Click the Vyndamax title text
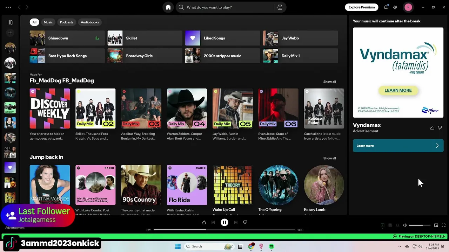The image size is (449, 252). click(x=367, y=125)
